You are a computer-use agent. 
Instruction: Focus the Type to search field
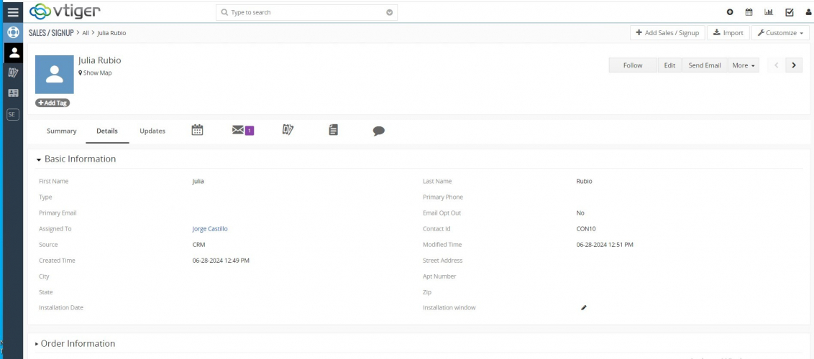(306, 12)
